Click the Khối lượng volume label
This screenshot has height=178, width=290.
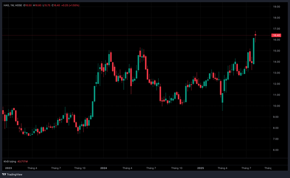[x=10, y=161]
